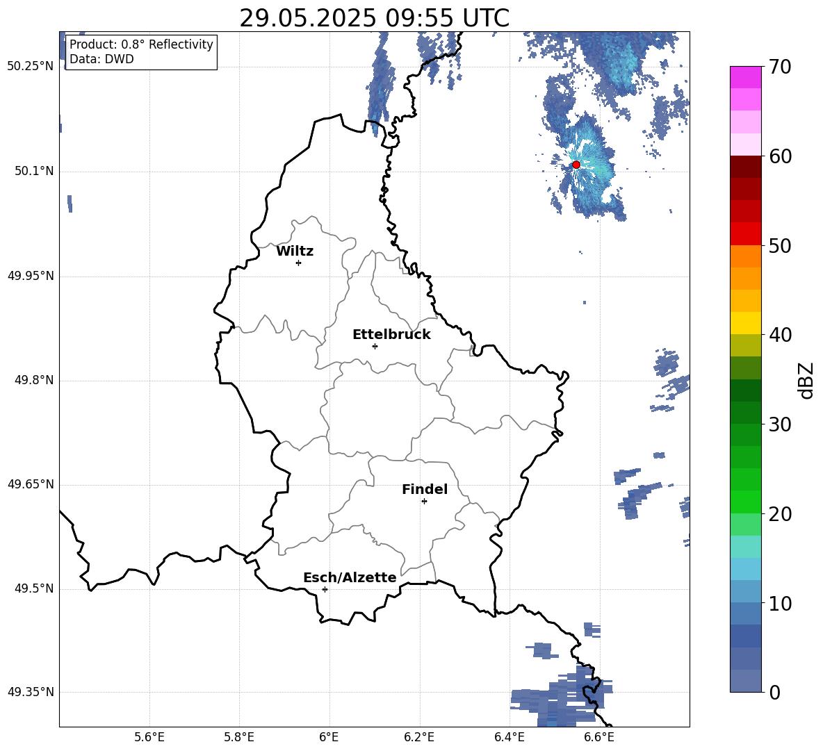Click the yellow colorbar segment above 40
The width and height of the screenshot is (823, 751).
[x=745, y=323]
